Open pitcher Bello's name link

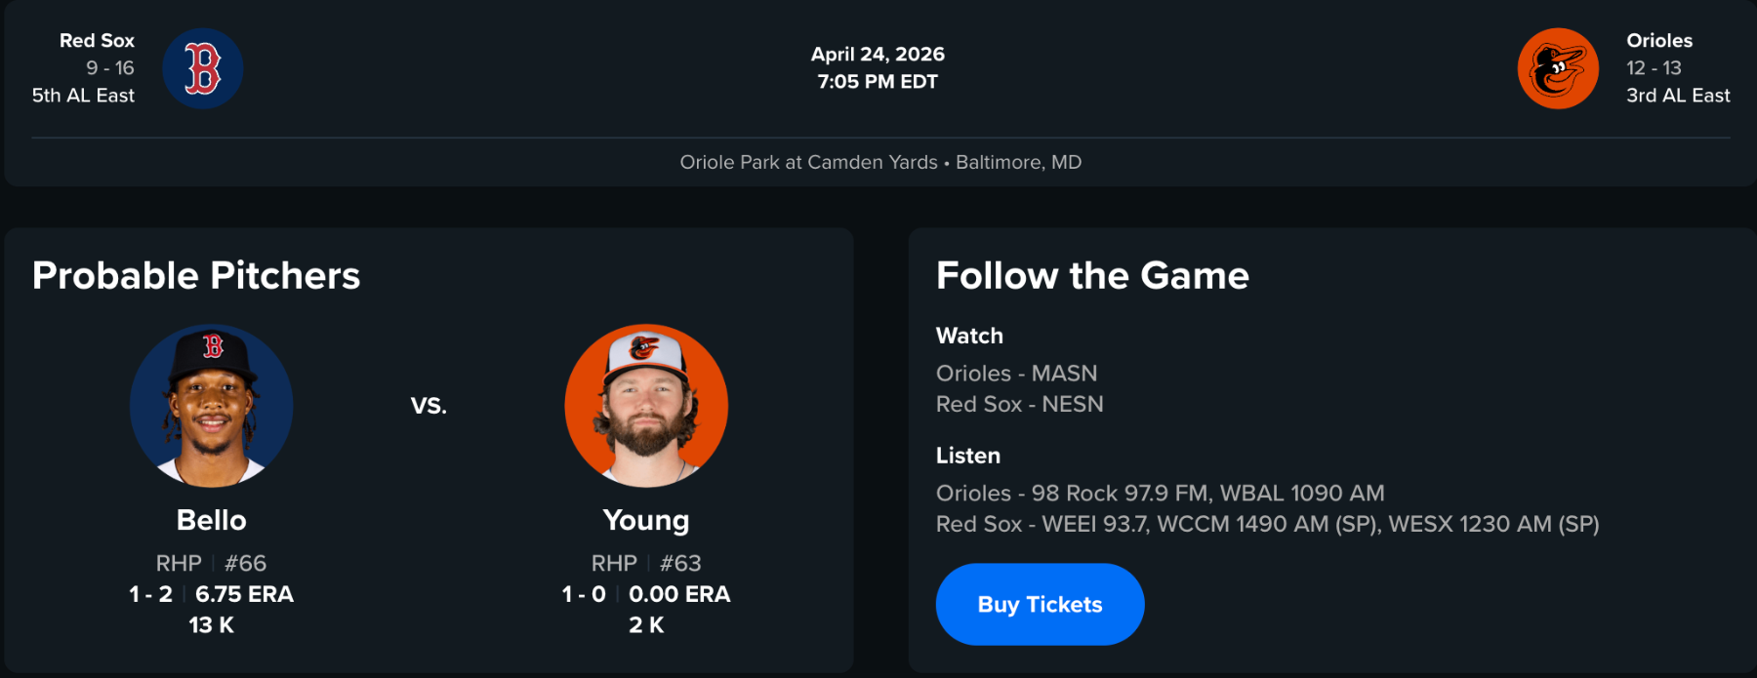click(211, 520)
